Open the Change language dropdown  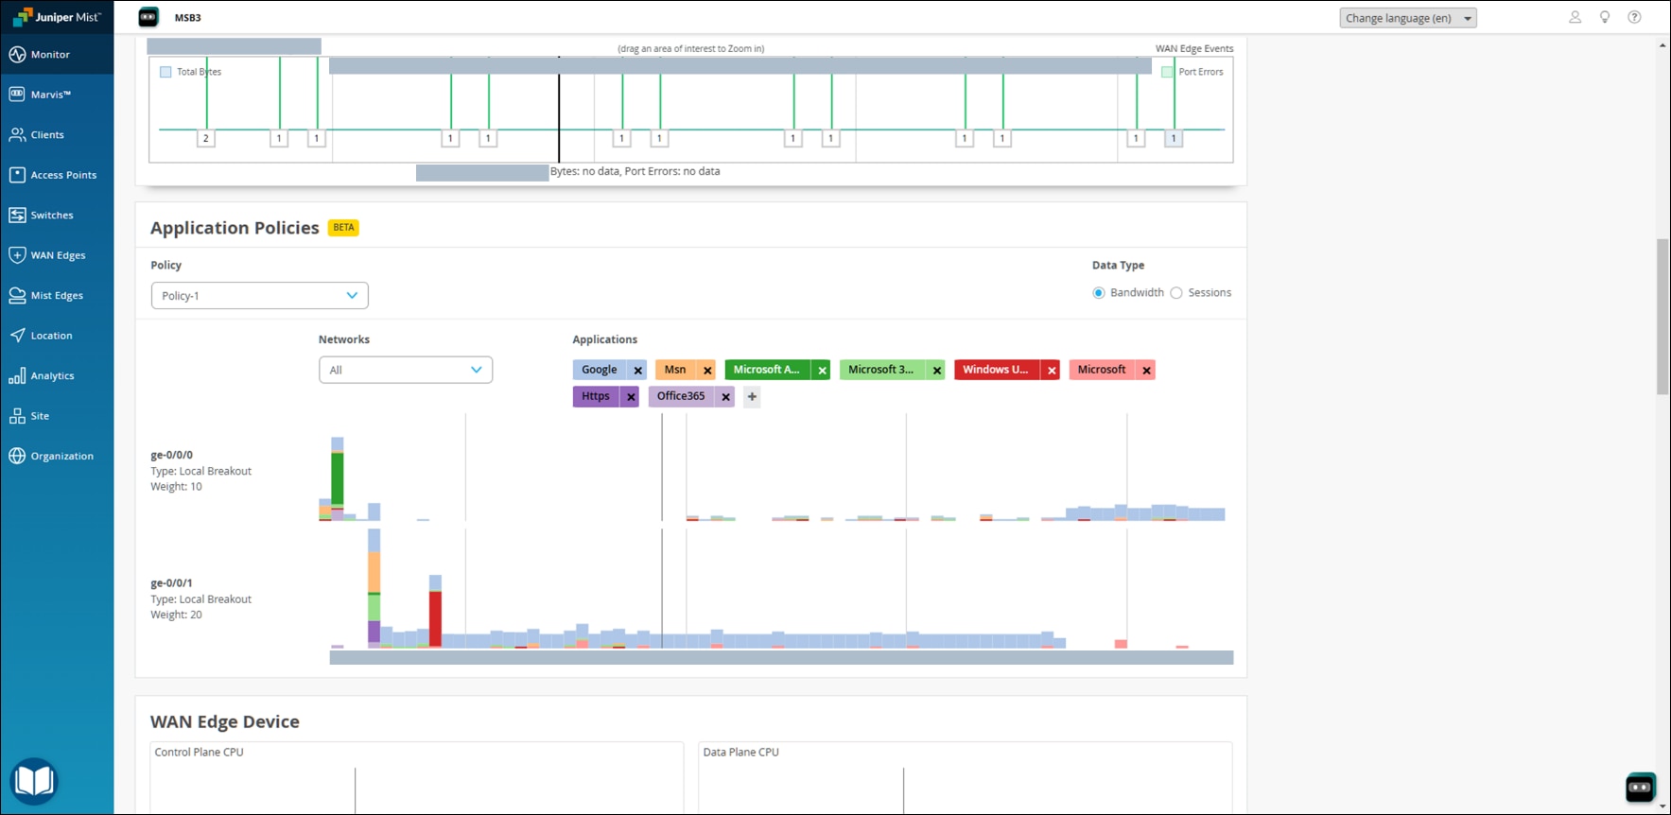1407,18
